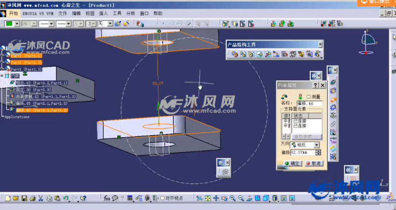Click the Pan arrows icon
The width and height of the screenshot is (396, 210).
[x=216, y=198]
